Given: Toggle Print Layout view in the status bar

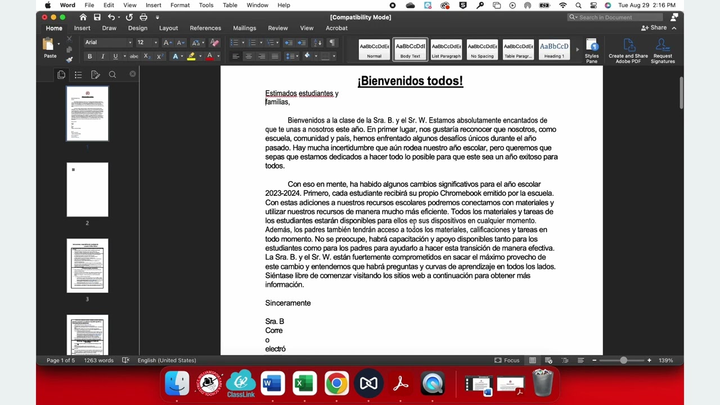Looking at the screenshot, I should (533, 360).
